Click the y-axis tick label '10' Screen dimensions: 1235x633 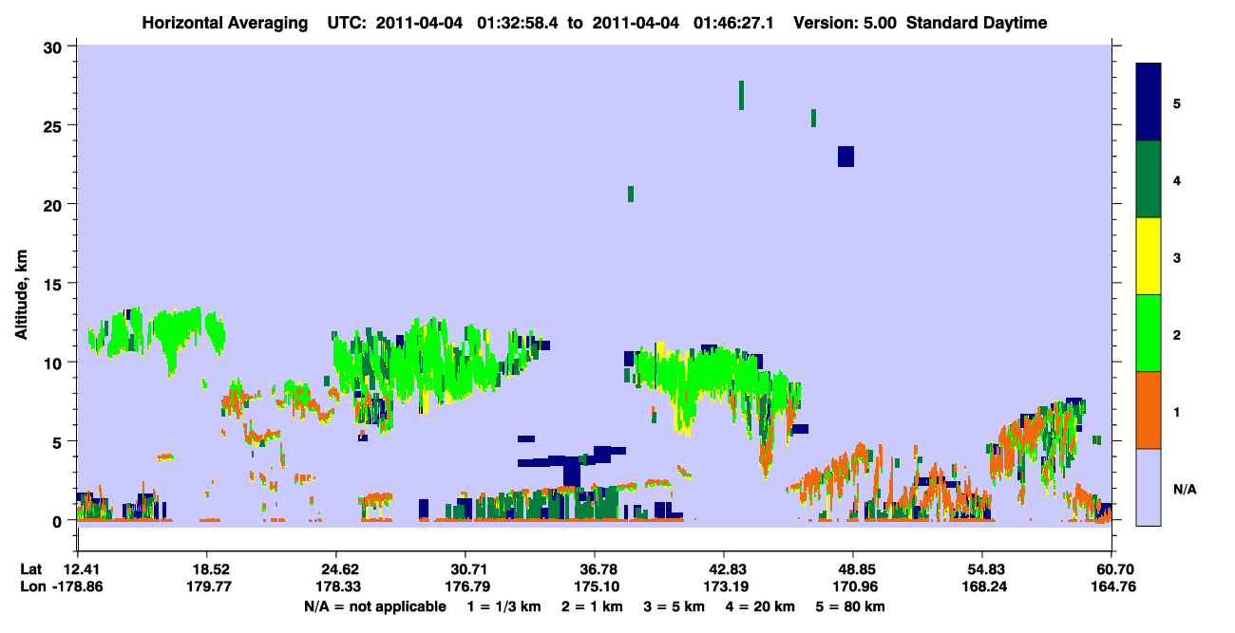point(54,363)
